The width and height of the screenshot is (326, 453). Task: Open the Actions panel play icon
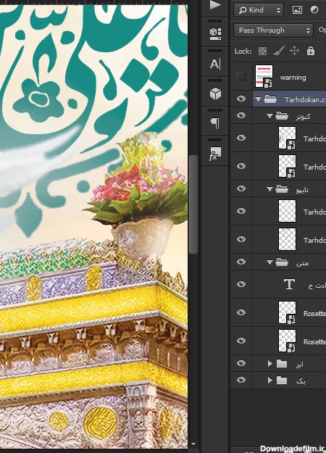click(215, 5)
